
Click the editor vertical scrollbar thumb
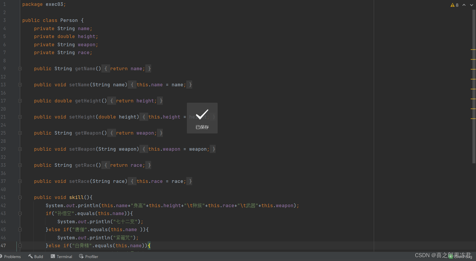click(x=474, y=86)
